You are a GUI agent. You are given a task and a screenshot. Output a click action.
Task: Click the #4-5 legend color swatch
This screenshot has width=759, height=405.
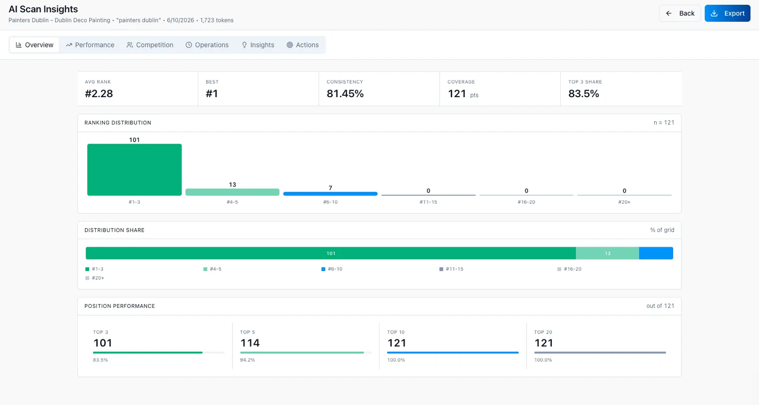coord(205,269)
